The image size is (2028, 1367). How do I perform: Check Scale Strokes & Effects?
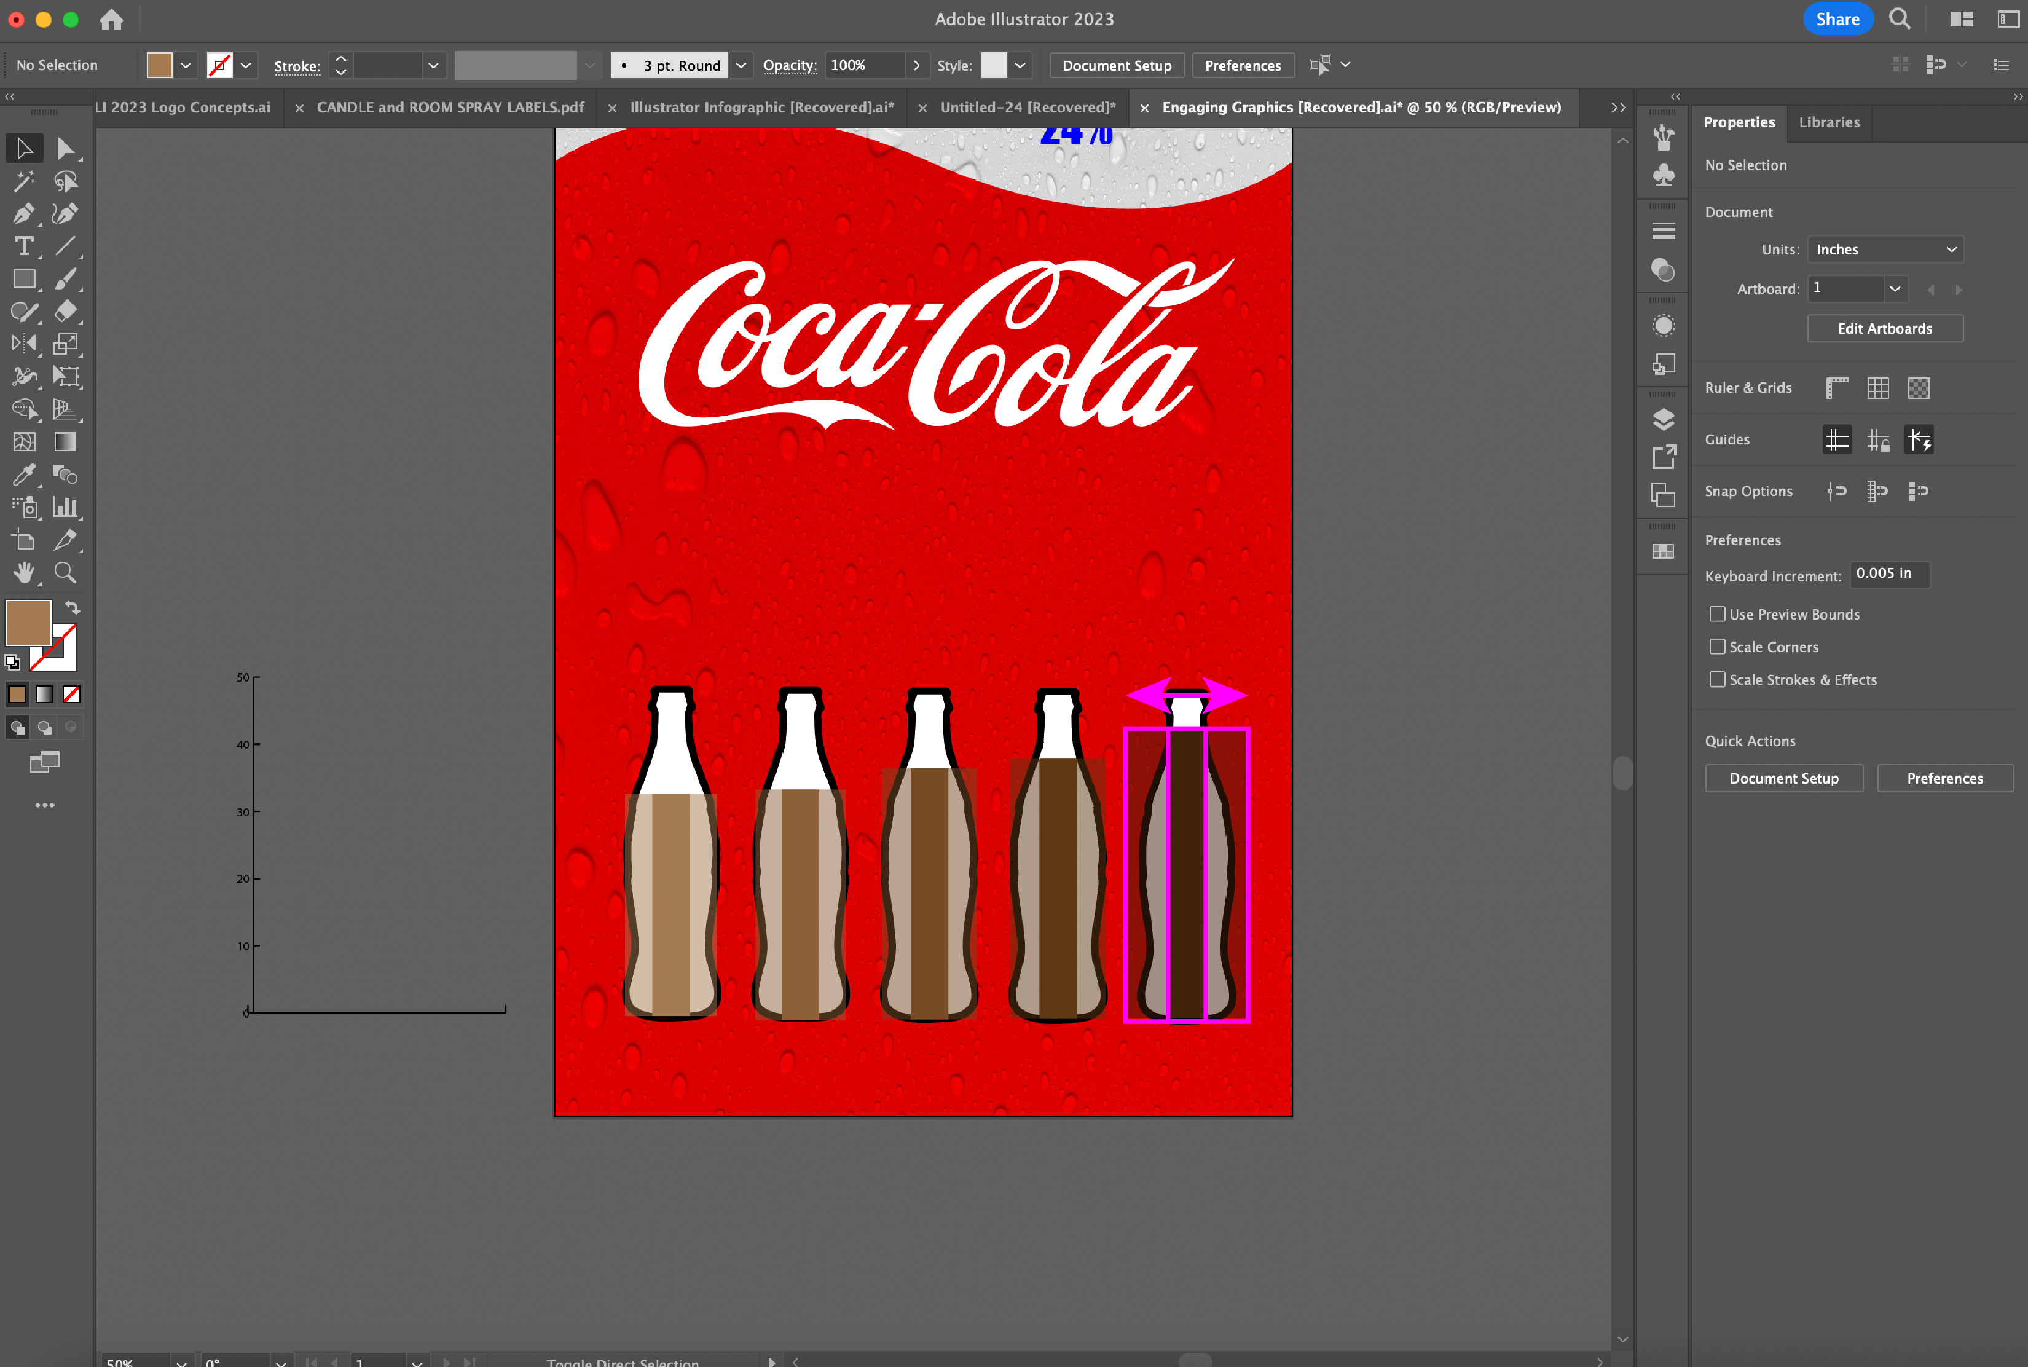(x=1717, y=679)
